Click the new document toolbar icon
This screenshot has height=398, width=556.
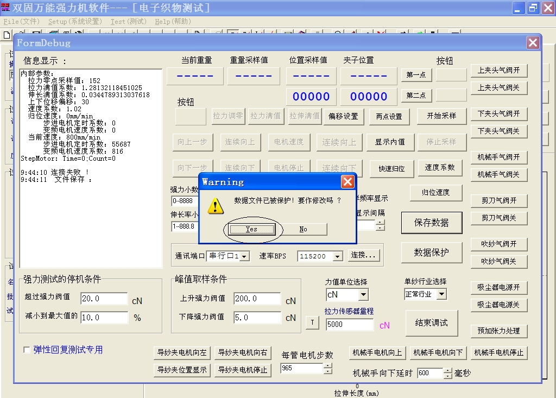click(x=7, y=34)
